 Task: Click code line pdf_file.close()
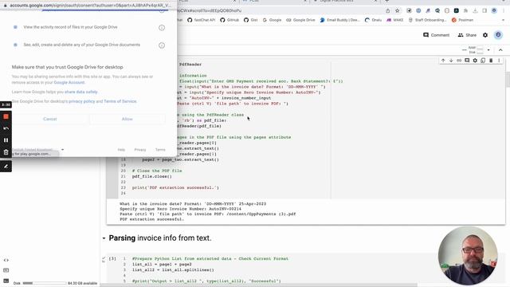coord(152,176)
